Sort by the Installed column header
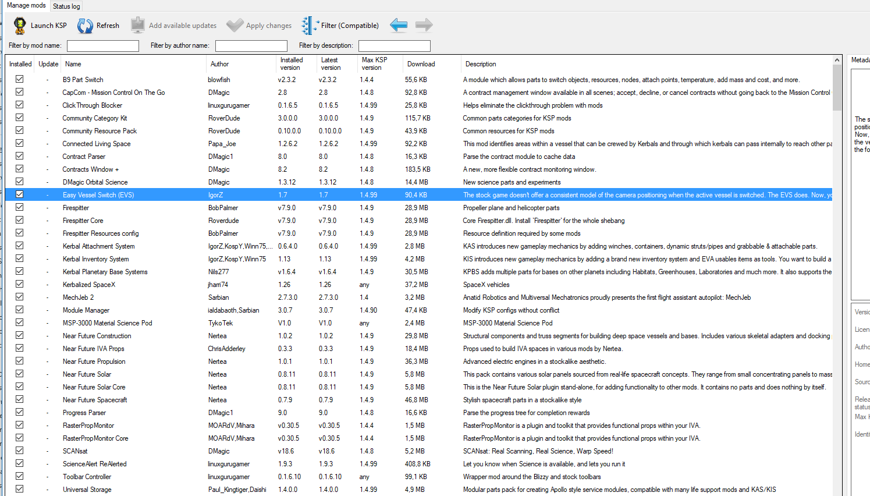870x496 pixels. 20,64
